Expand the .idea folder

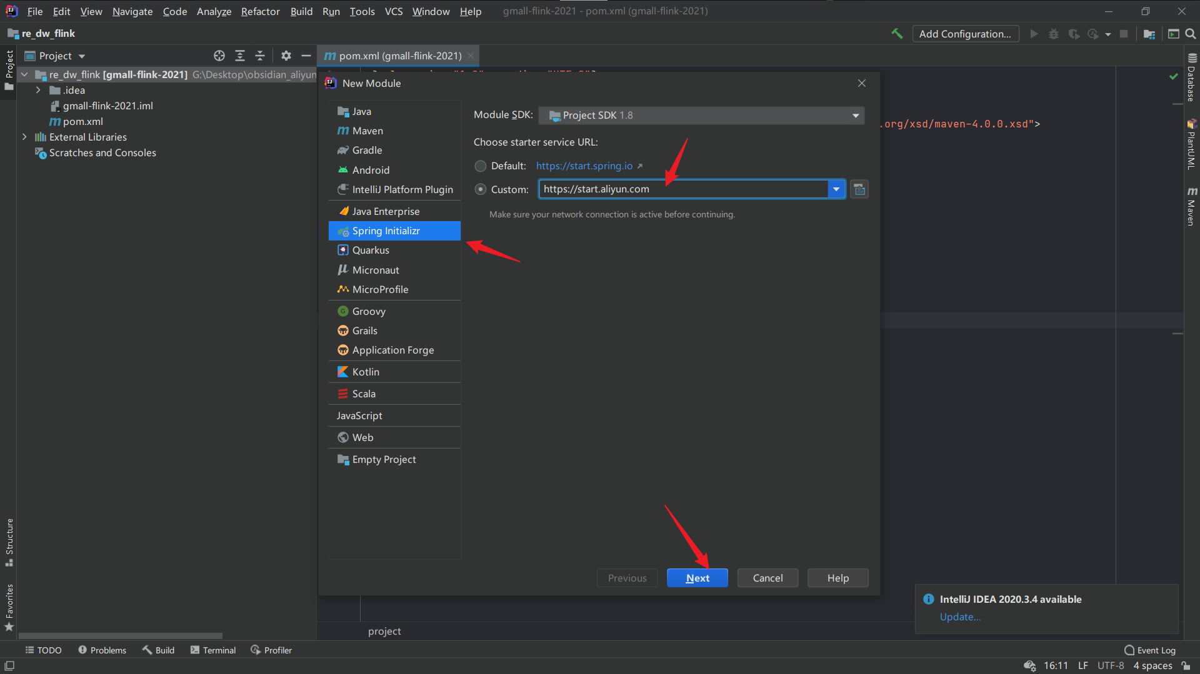coord(38,90)
